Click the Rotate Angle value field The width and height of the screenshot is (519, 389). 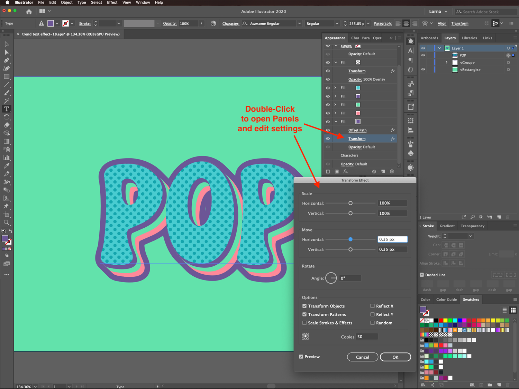tap(350, 278)
